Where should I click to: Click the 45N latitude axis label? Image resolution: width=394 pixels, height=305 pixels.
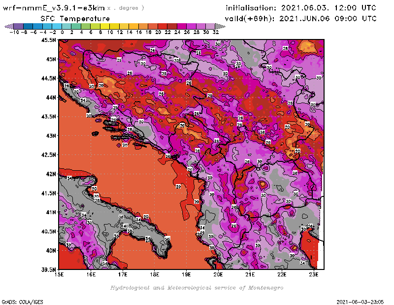(x=51, y=59)
